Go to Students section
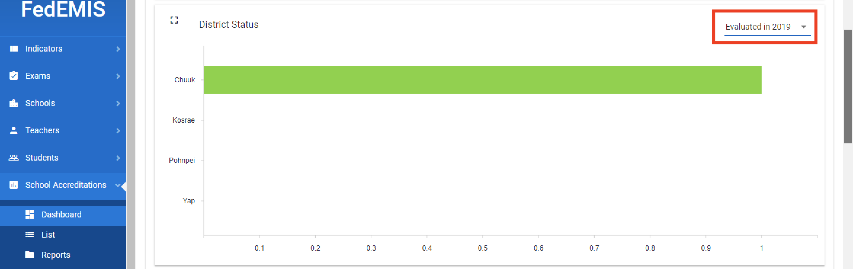The image size is (853, 269). (42, 158)
